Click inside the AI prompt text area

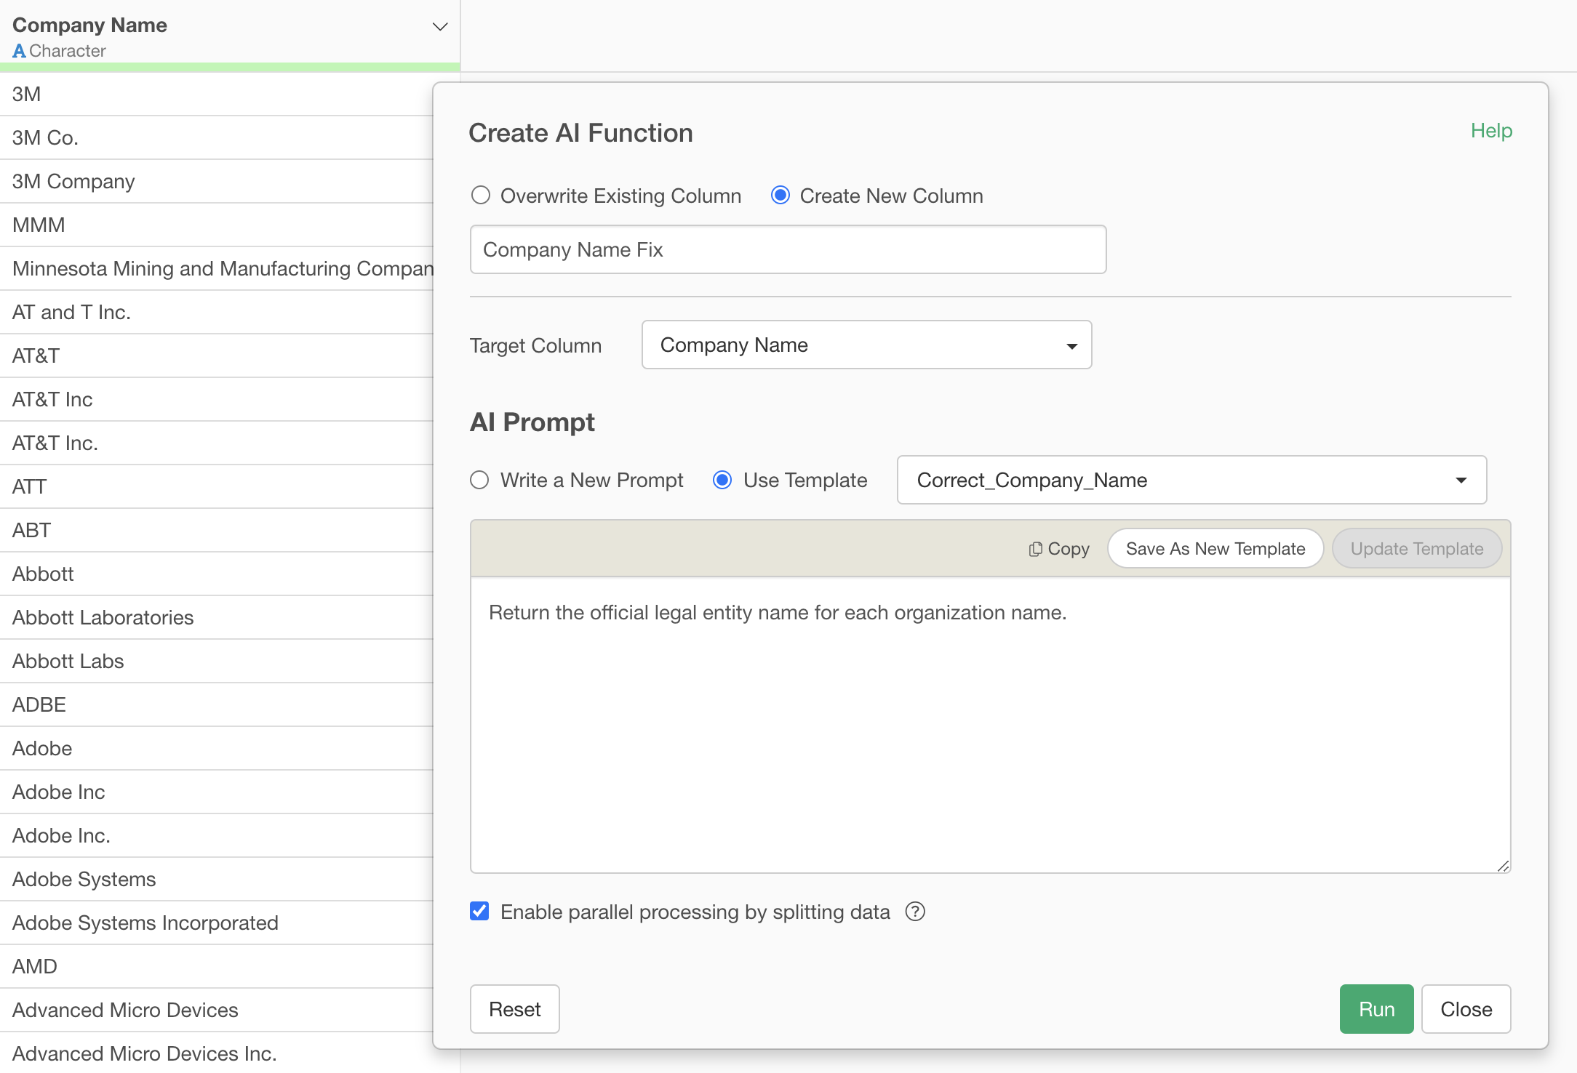coord(989,727)
